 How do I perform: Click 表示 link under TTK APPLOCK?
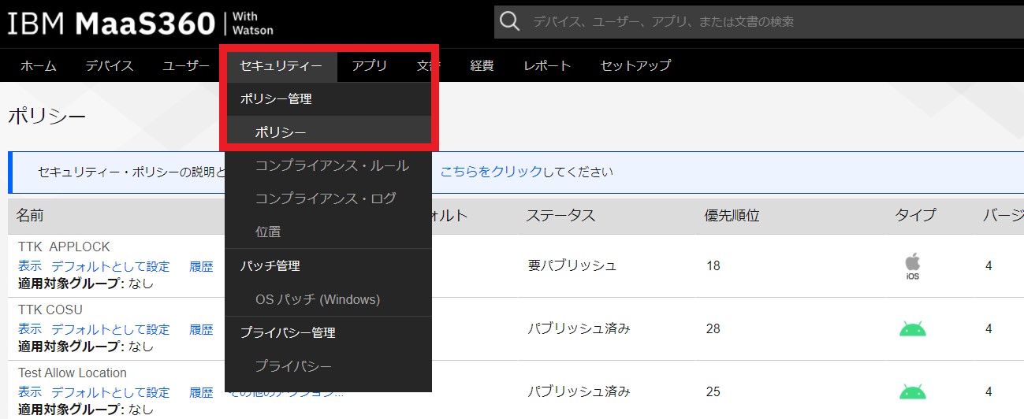pyautogui.click(x=30, y=266)
